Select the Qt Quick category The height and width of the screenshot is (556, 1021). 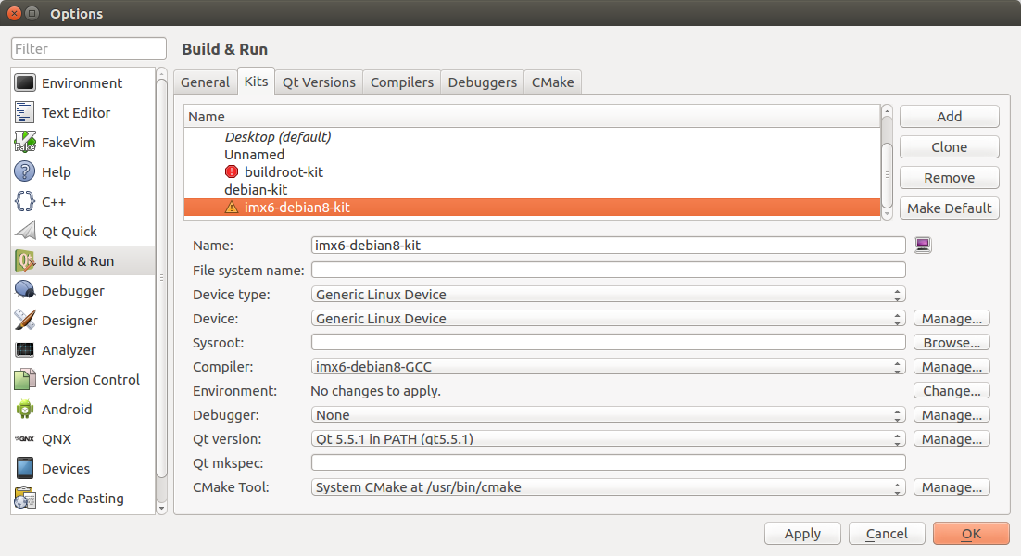(x=69, y=232)
